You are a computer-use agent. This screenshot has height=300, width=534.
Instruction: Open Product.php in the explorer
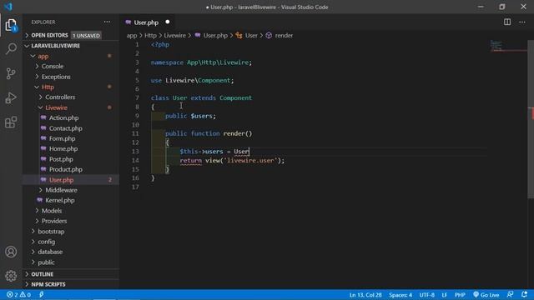(71, 170)
